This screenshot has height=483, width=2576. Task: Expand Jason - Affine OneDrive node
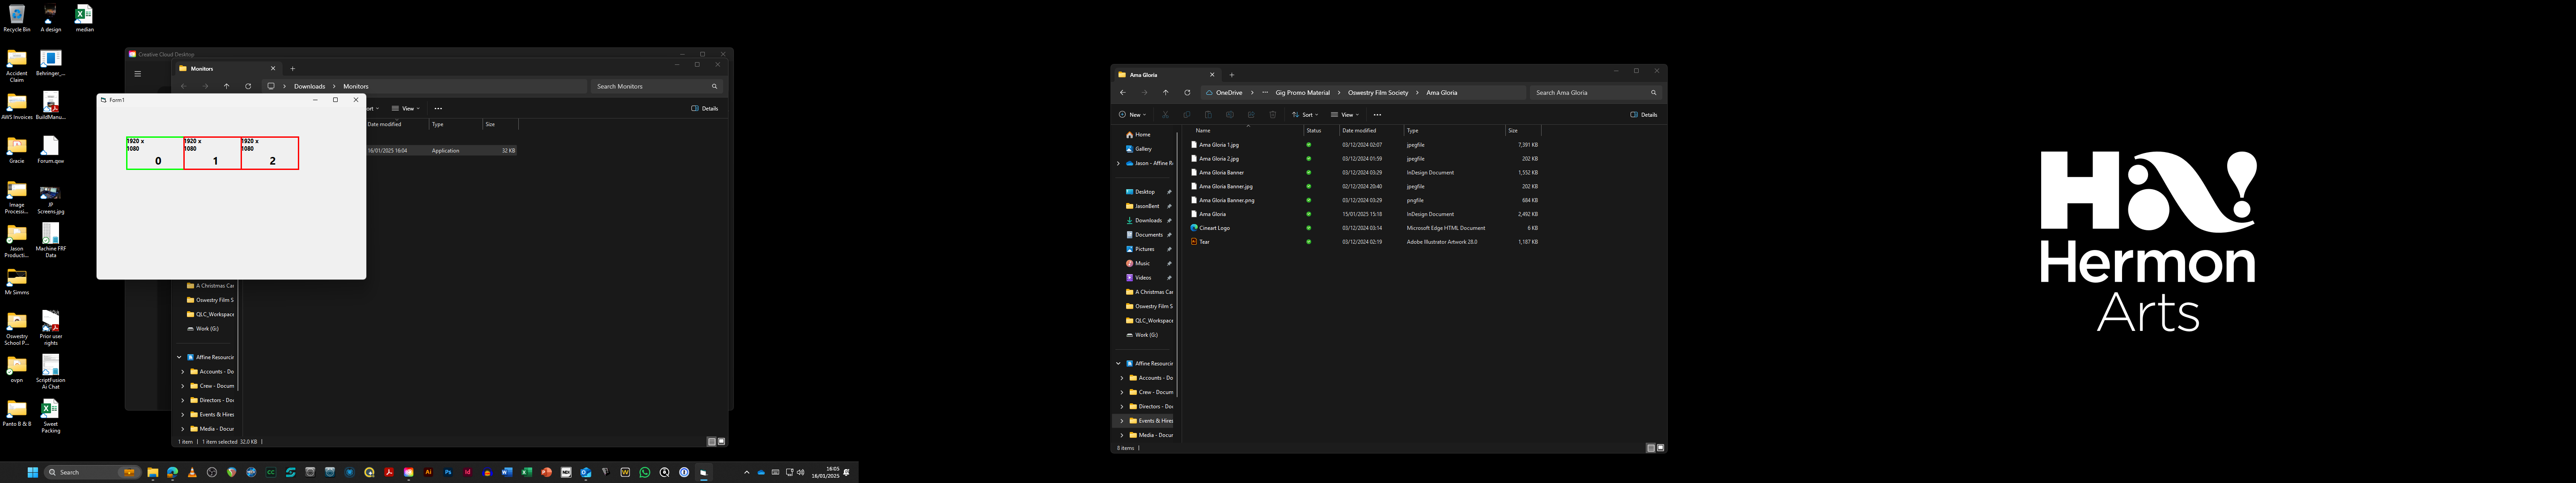pyautogui.click(x=1118, y=163)
